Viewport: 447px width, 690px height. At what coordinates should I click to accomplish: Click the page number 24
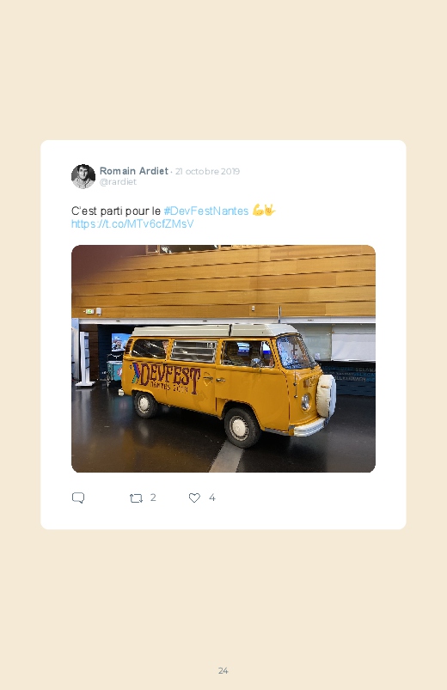click(x=223, y=670)
